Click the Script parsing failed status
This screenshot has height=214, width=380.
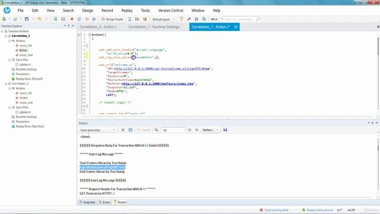click(274, 210)
